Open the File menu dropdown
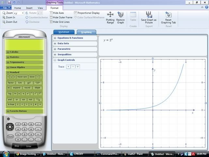 coord(6,8)
